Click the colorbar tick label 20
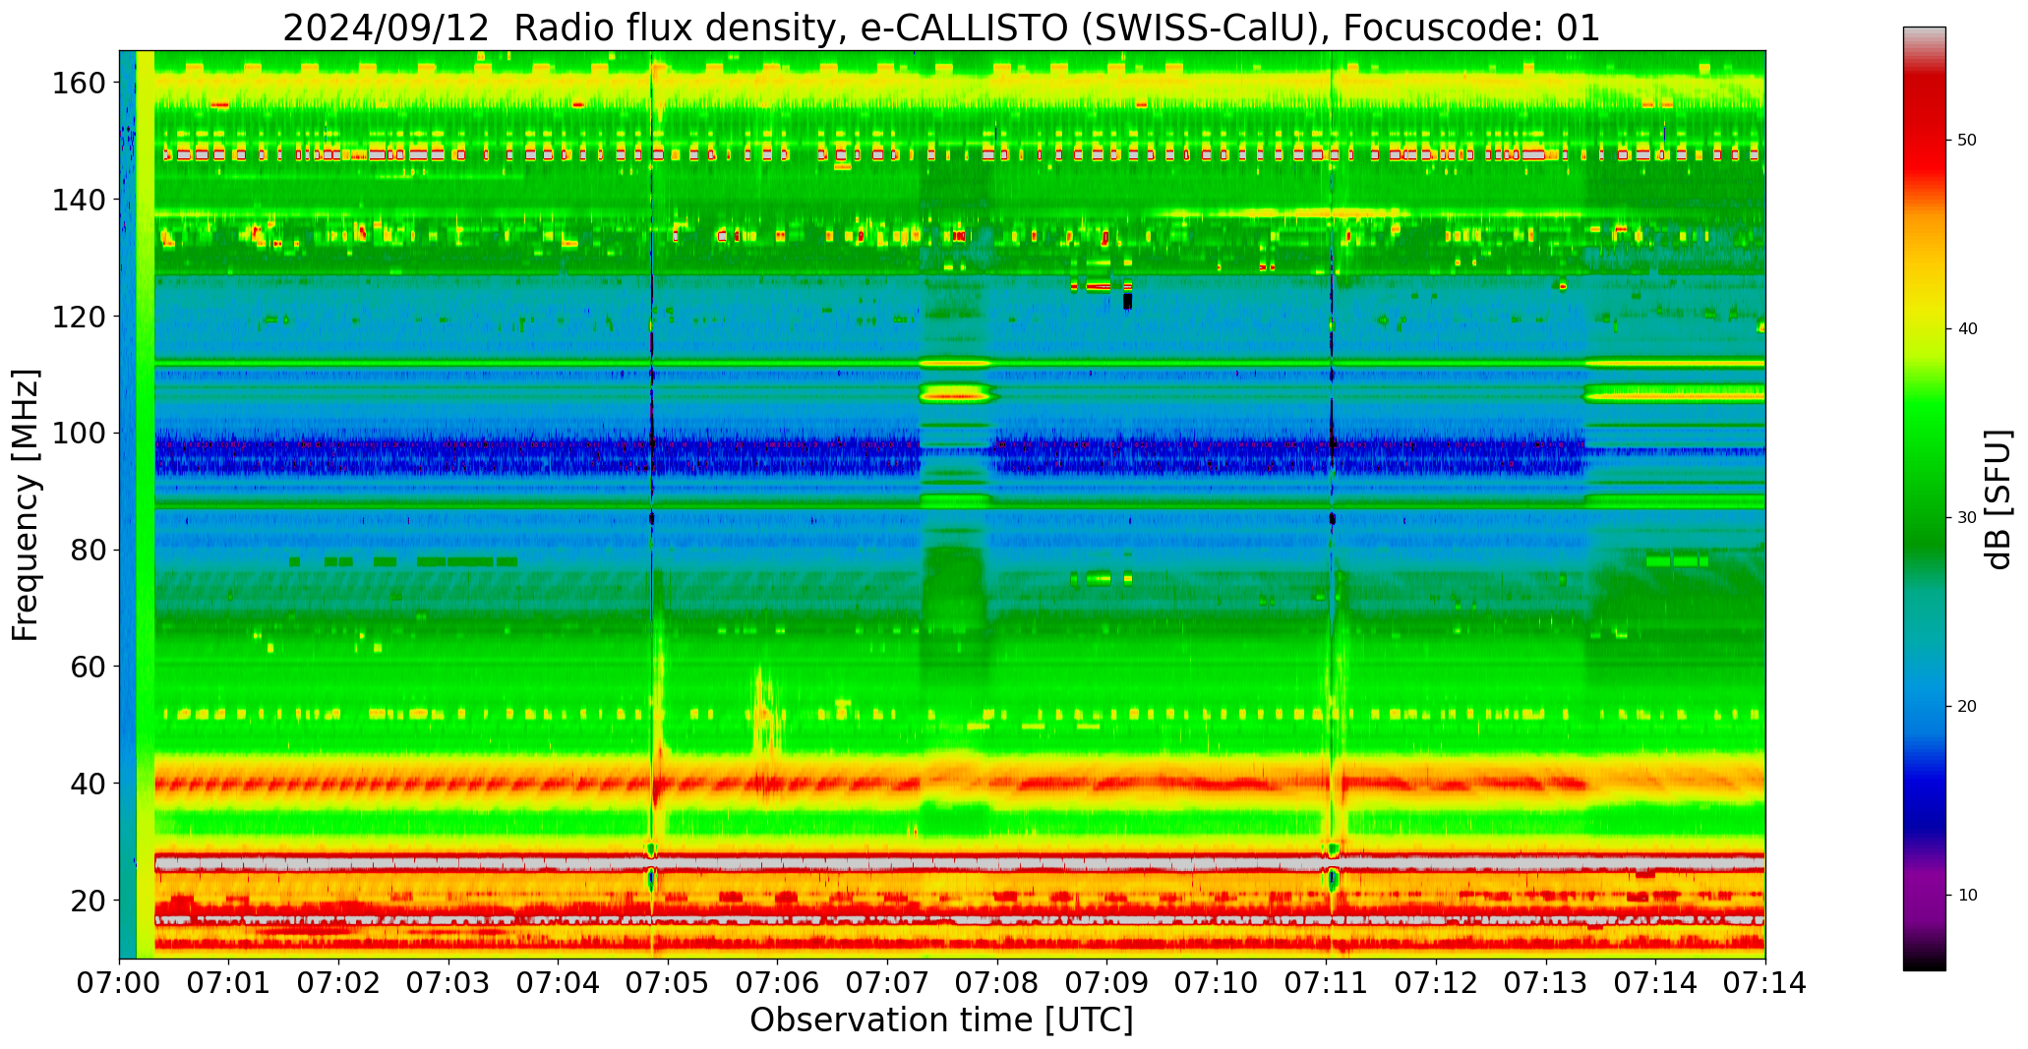2028x1049 pixels. 1967,707
